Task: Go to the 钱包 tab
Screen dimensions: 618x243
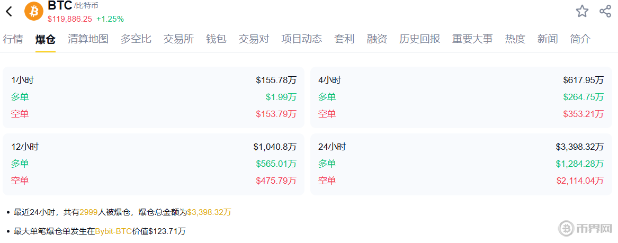Action: pyautogui.click(x=216, y=39)
